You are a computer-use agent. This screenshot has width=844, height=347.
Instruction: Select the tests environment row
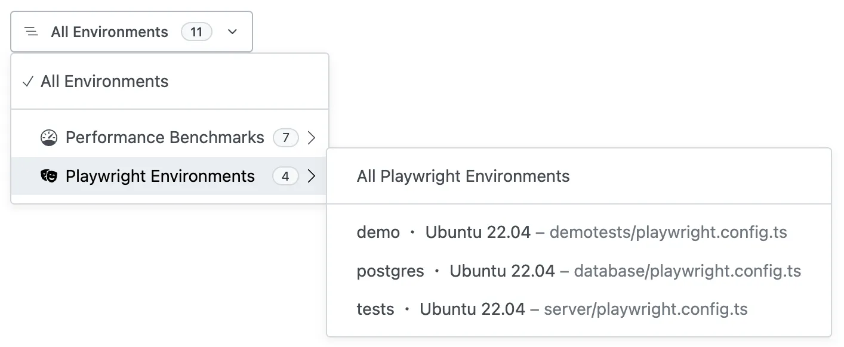375,309
